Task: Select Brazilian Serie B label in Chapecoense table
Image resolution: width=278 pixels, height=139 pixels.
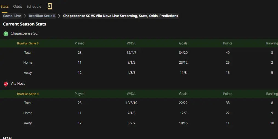Action: (28, 43)
